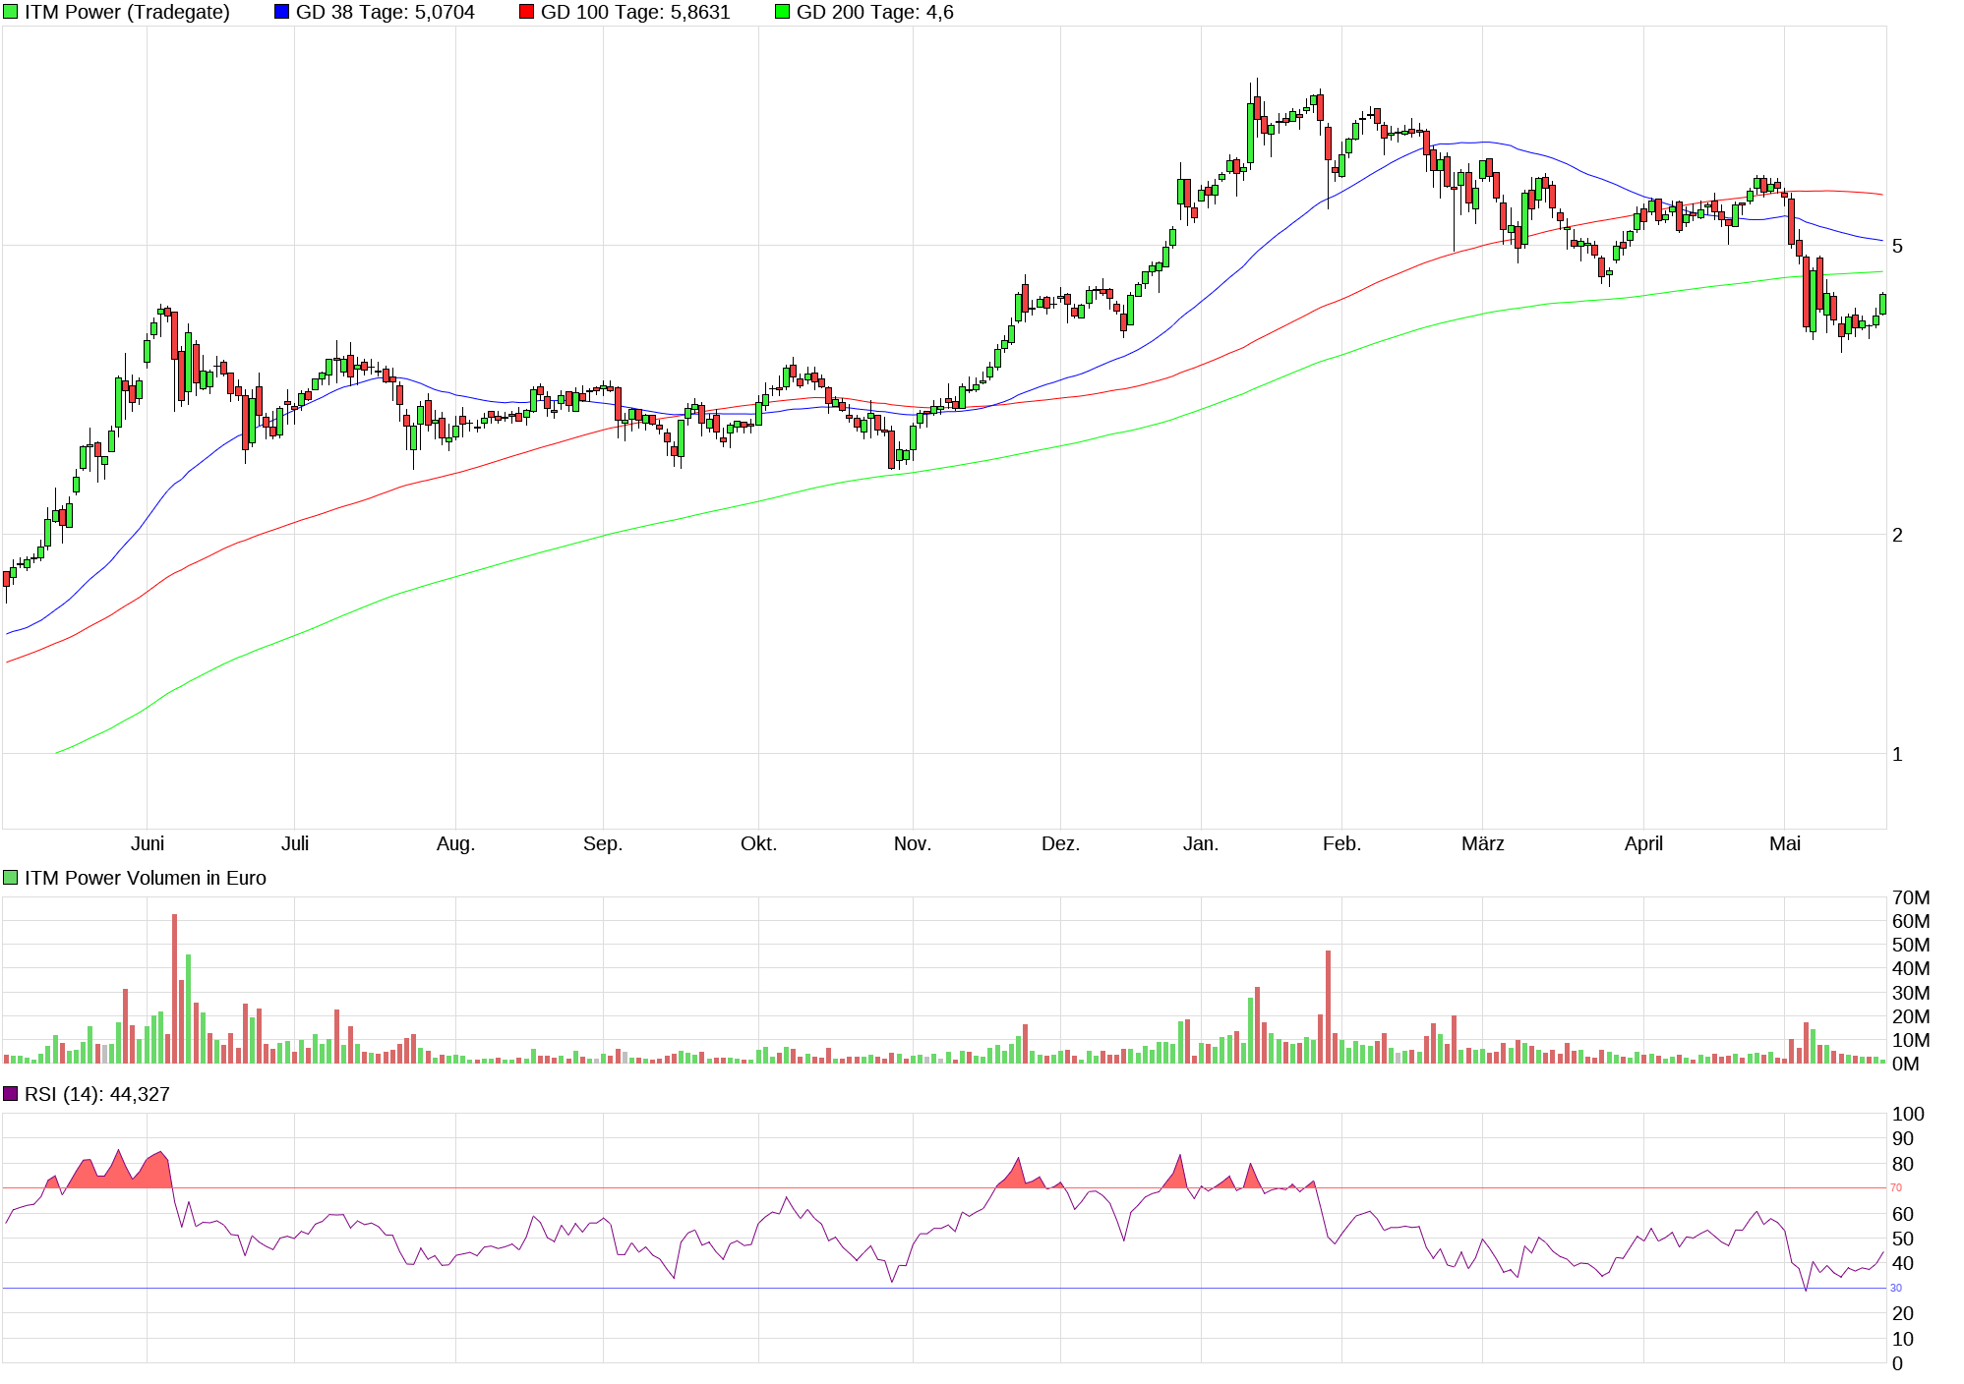This screenshot has height=1384, width=1964.
Task: Click the ITM Power (Tradegate) title label
Action: (x=127, y=12)
